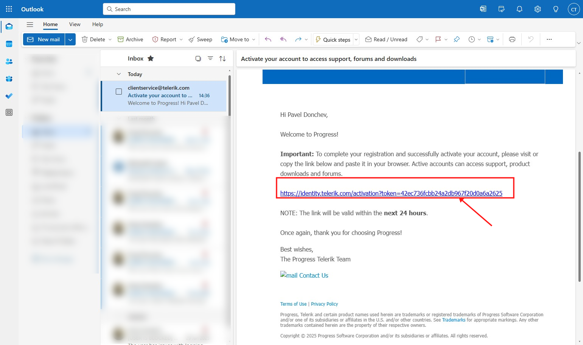Open the Terms of Use link

coord(293,304)
